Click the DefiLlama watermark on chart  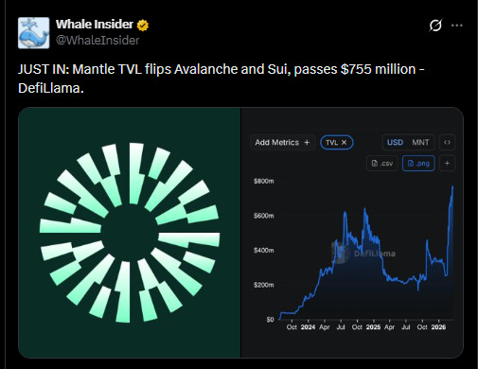(x=363, y=254)
